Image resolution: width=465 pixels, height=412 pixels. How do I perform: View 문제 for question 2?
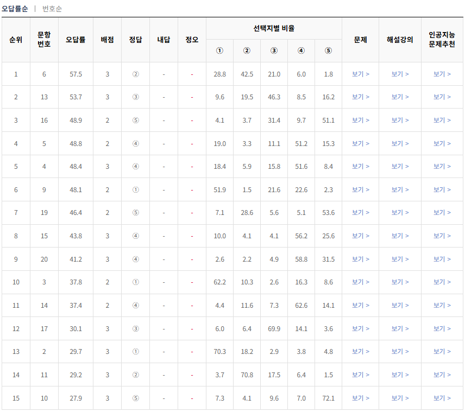361,351
